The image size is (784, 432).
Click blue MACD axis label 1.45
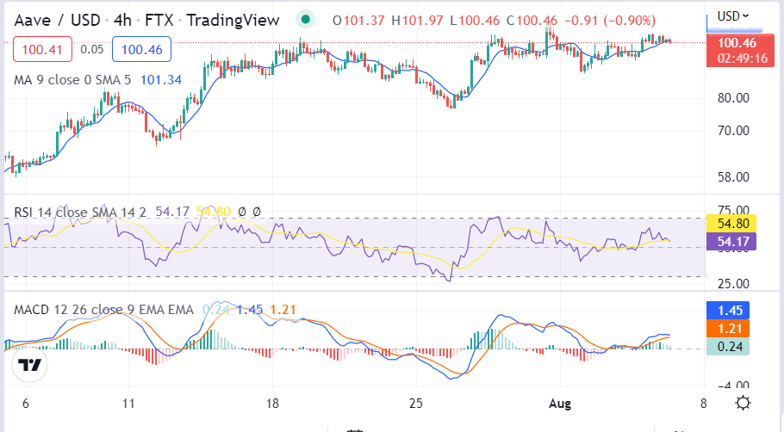pos(728,310)
